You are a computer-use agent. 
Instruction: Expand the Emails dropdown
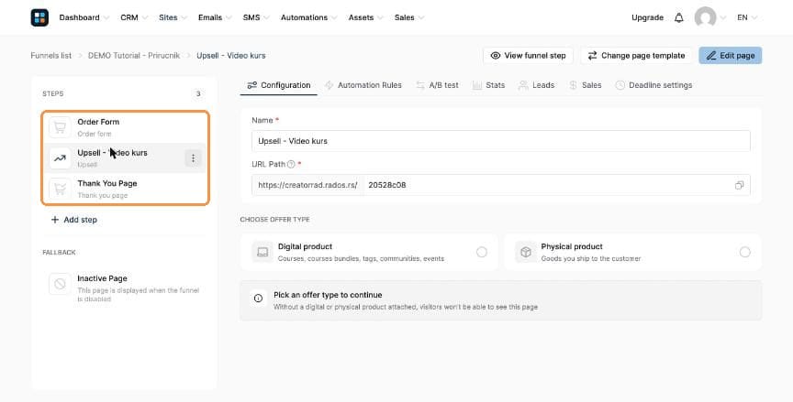(215, 17)
